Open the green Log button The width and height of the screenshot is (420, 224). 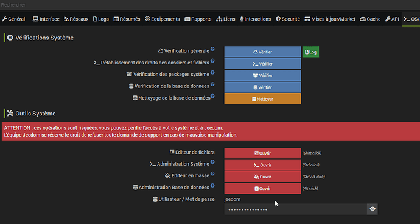[x=310, y=52]
